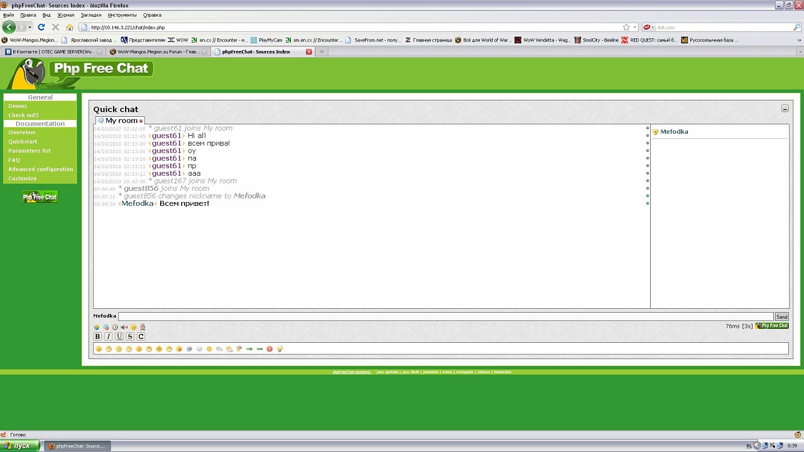Apply bold formatting with the B button
The width and height of the screenshot is (804, 452).
click(97, 336)
